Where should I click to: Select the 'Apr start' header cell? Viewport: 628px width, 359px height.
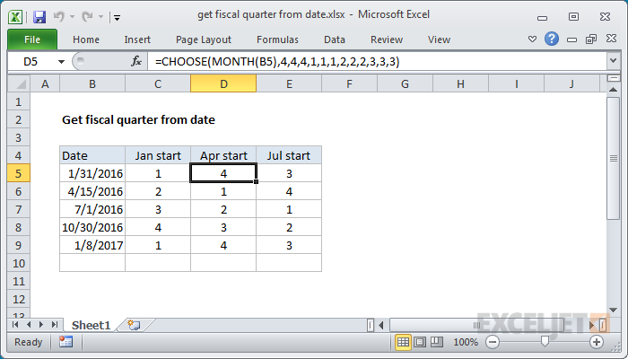[223, 155]
